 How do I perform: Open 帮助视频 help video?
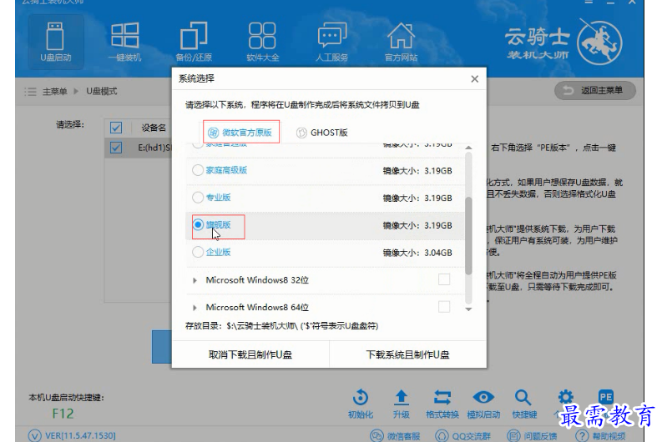600,435
